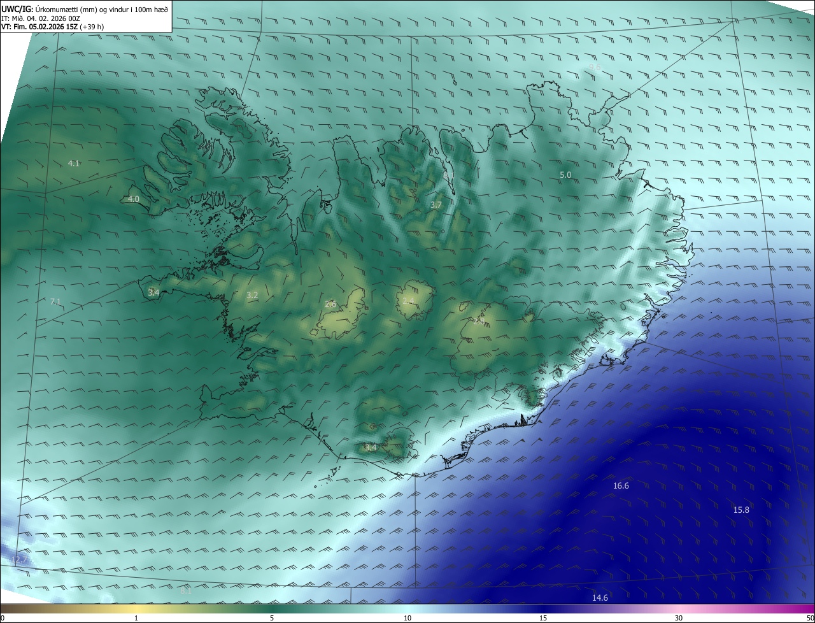This screenshot has width=815, height=623.
Task: Click the 8.1 value in the southwest ocean
Action: point(186,591)
